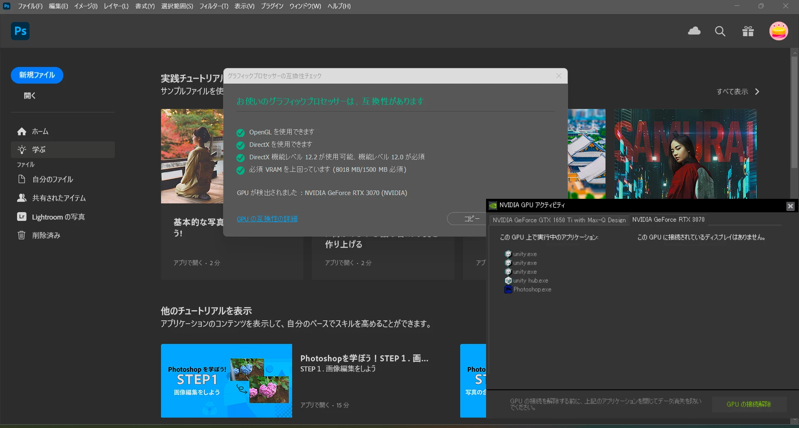Image resolution: width=799 pixels, height=428 pixels.
Task: Open 自分のファイル in the sidebar
Action: (62, 179)
